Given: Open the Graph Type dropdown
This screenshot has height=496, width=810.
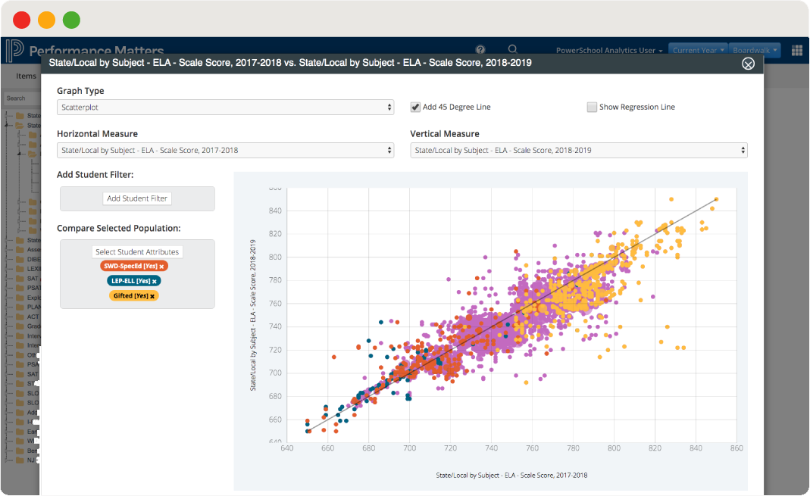Looking at the screenshot, I should 225,107.
